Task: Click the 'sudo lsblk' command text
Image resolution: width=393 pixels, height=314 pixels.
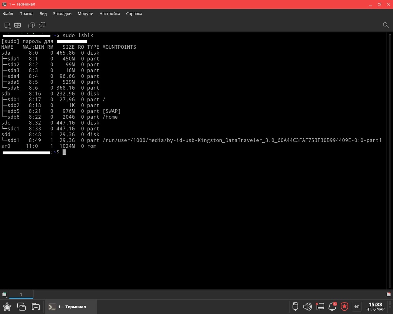Action: (x=78, y=35)
